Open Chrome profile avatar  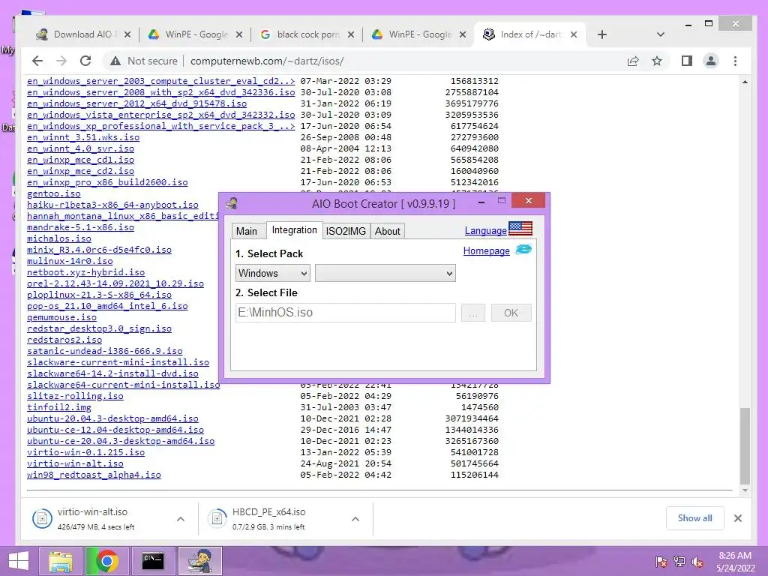point(711,61)
